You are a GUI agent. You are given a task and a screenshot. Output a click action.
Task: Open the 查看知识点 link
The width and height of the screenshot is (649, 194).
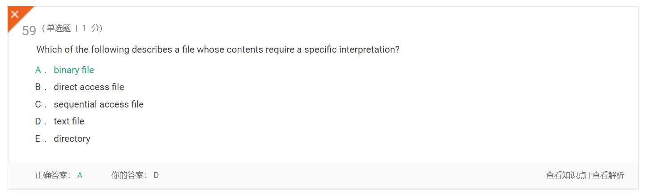tap(566, 175)
